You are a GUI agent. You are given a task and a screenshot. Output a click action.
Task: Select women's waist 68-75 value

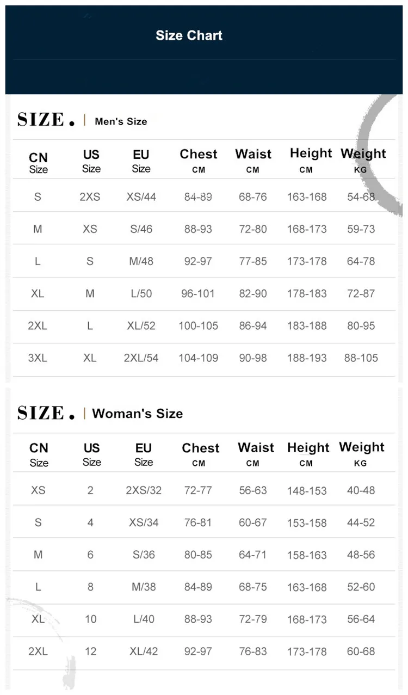click(x=253, y=587)
